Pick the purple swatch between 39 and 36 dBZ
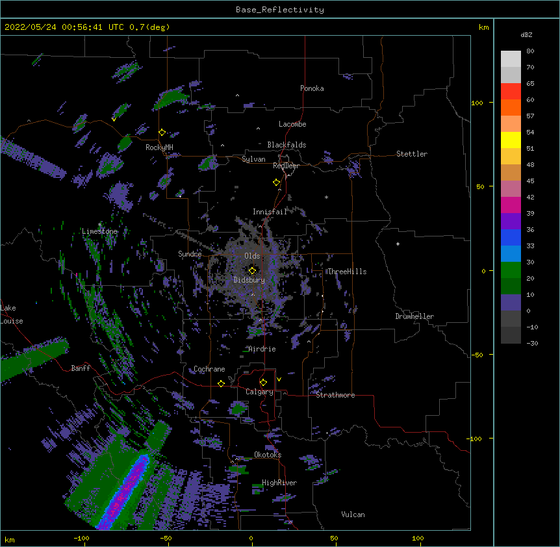Viewport: 560px width, 547px height. [x=511, y=222]
